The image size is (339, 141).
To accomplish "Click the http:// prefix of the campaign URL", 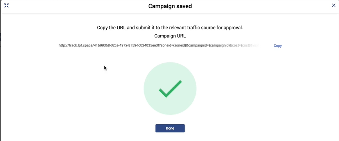I will (x=64, y=45).
